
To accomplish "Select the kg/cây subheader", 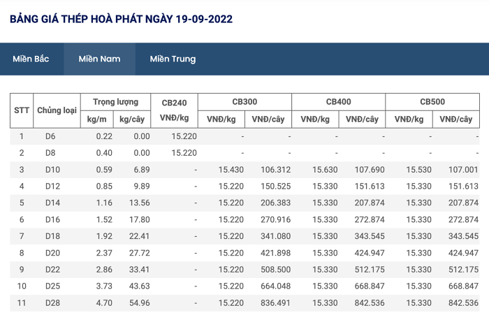I will point(132,119).
